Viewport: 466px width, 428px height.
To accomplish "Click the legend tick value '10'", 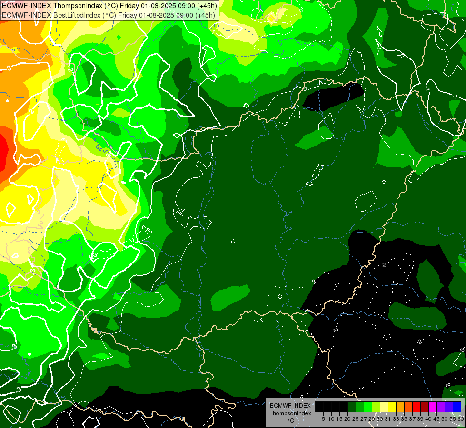I will click(x=331, y=419).
